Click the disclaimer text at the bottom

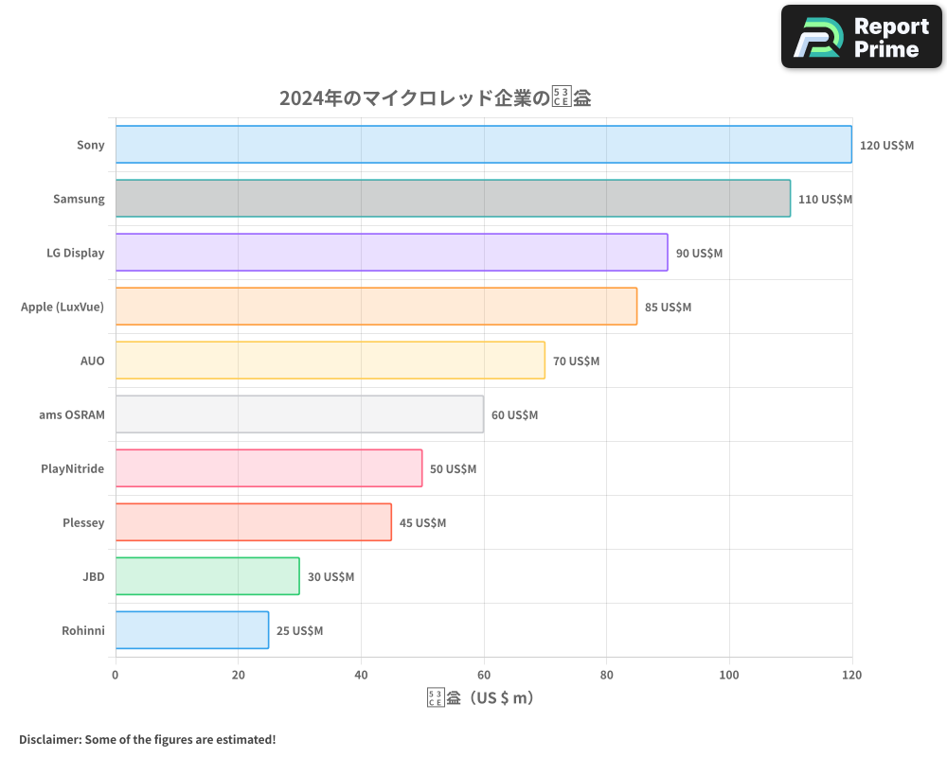tap(147, 739)
